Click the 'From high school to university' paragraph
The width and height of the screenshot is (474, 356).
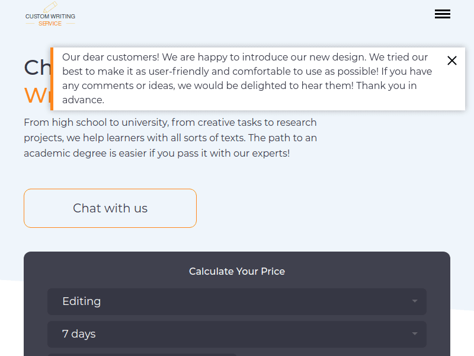[x=170, y=123]
